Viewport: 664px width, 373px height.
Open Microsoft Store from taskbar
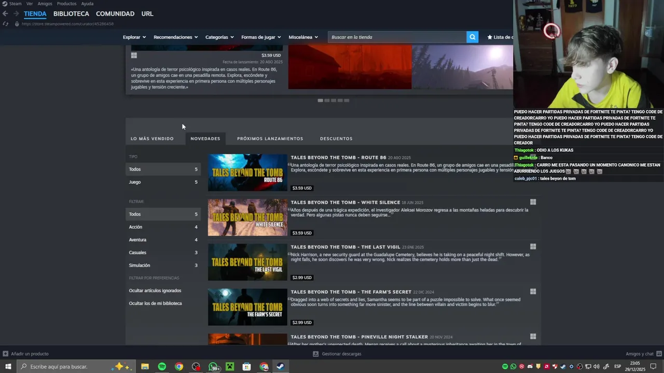[x=247, y=366]
